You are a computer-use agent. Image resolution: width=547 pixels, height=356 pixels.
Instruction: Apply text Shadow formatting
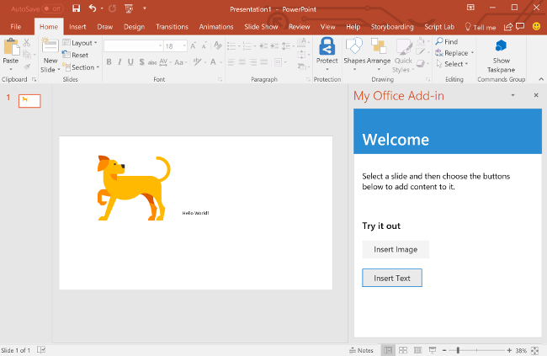[x=141, y=62]
